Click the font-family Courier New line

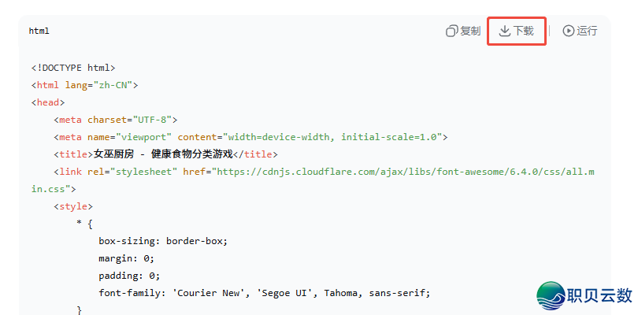coord(265,293)
